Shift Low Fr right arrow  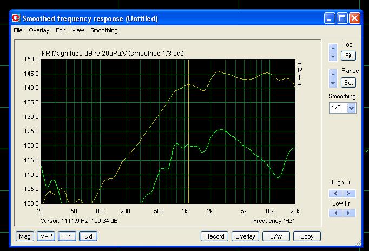pyautogui.click(x=348, y=213)
